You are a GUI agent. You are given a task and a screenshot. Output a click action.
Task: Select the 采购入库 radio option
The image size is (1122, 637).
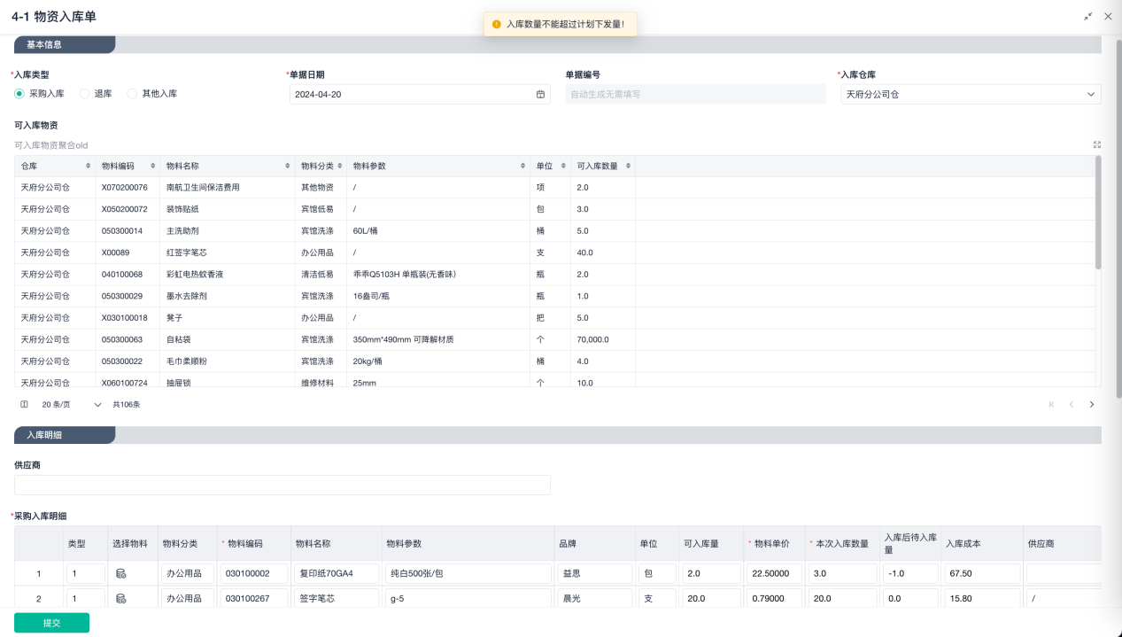[19, 93]
